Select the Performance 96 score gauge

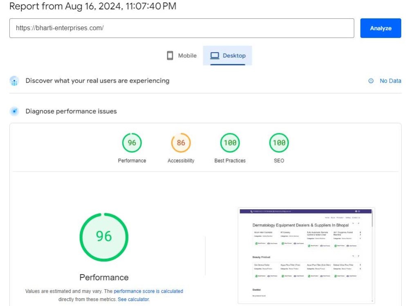click(x=132, y=143)
